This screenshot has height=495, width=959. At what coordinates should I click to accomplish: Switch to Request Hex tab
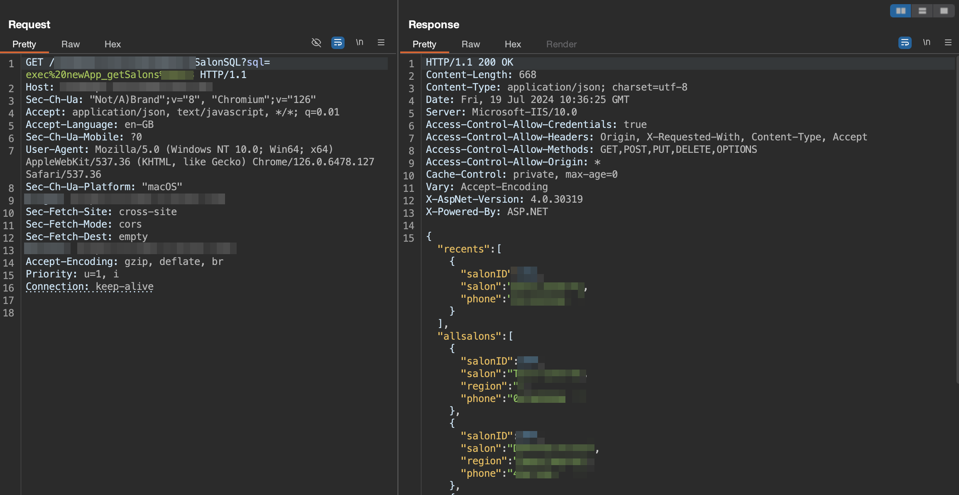tap(113, 44)
